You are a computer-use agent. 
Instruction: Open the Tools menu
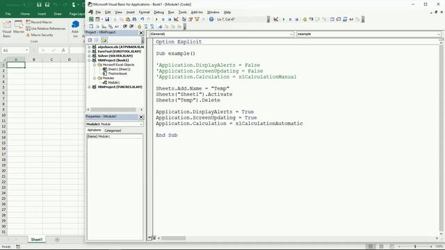[x=182, y=12]
